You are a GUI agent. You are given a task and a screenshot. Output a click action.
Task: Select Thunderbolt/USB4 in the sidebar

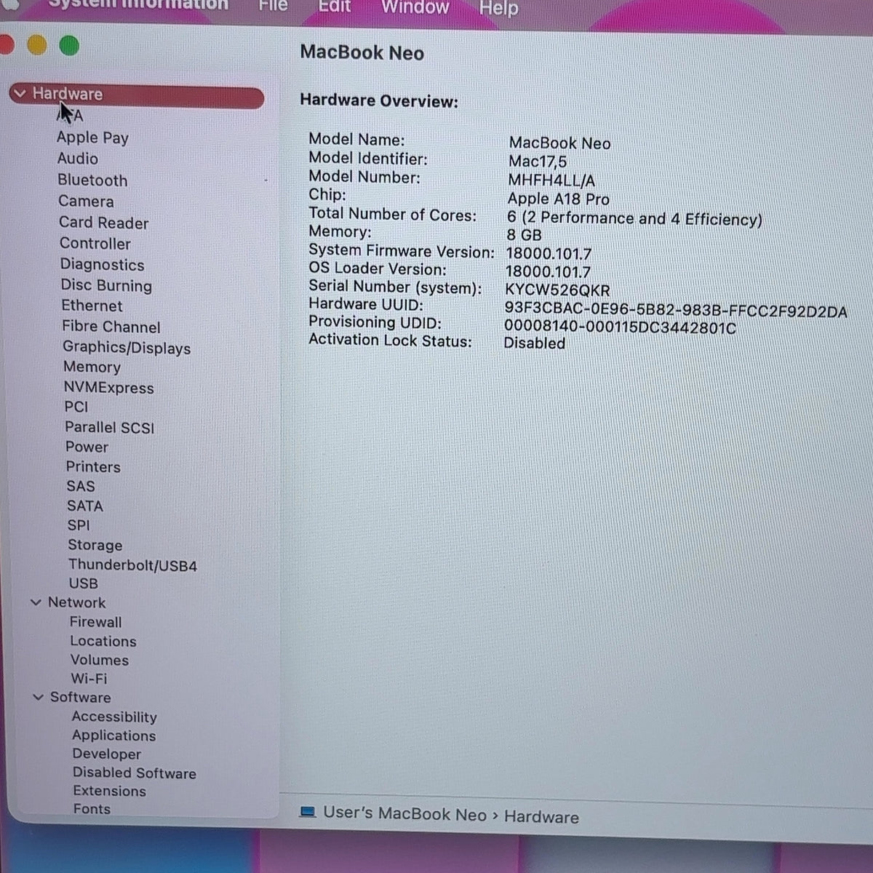132,565
